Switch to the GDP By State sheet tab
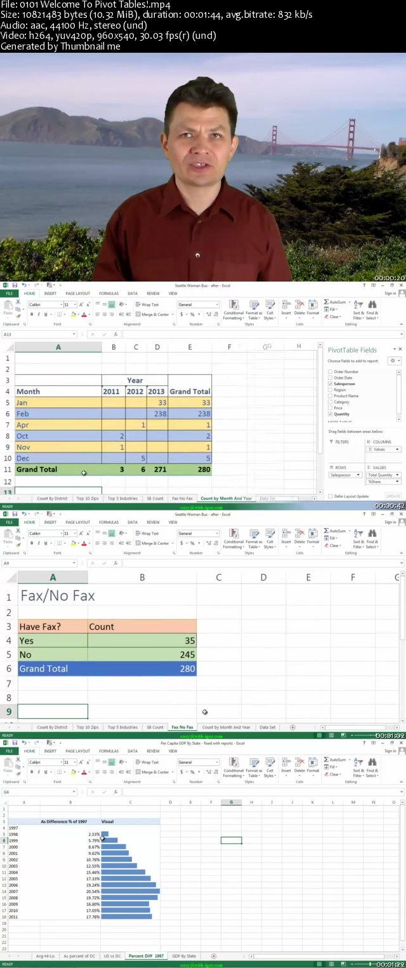Viewport: 406px width, 968px height. coord(184,956)
